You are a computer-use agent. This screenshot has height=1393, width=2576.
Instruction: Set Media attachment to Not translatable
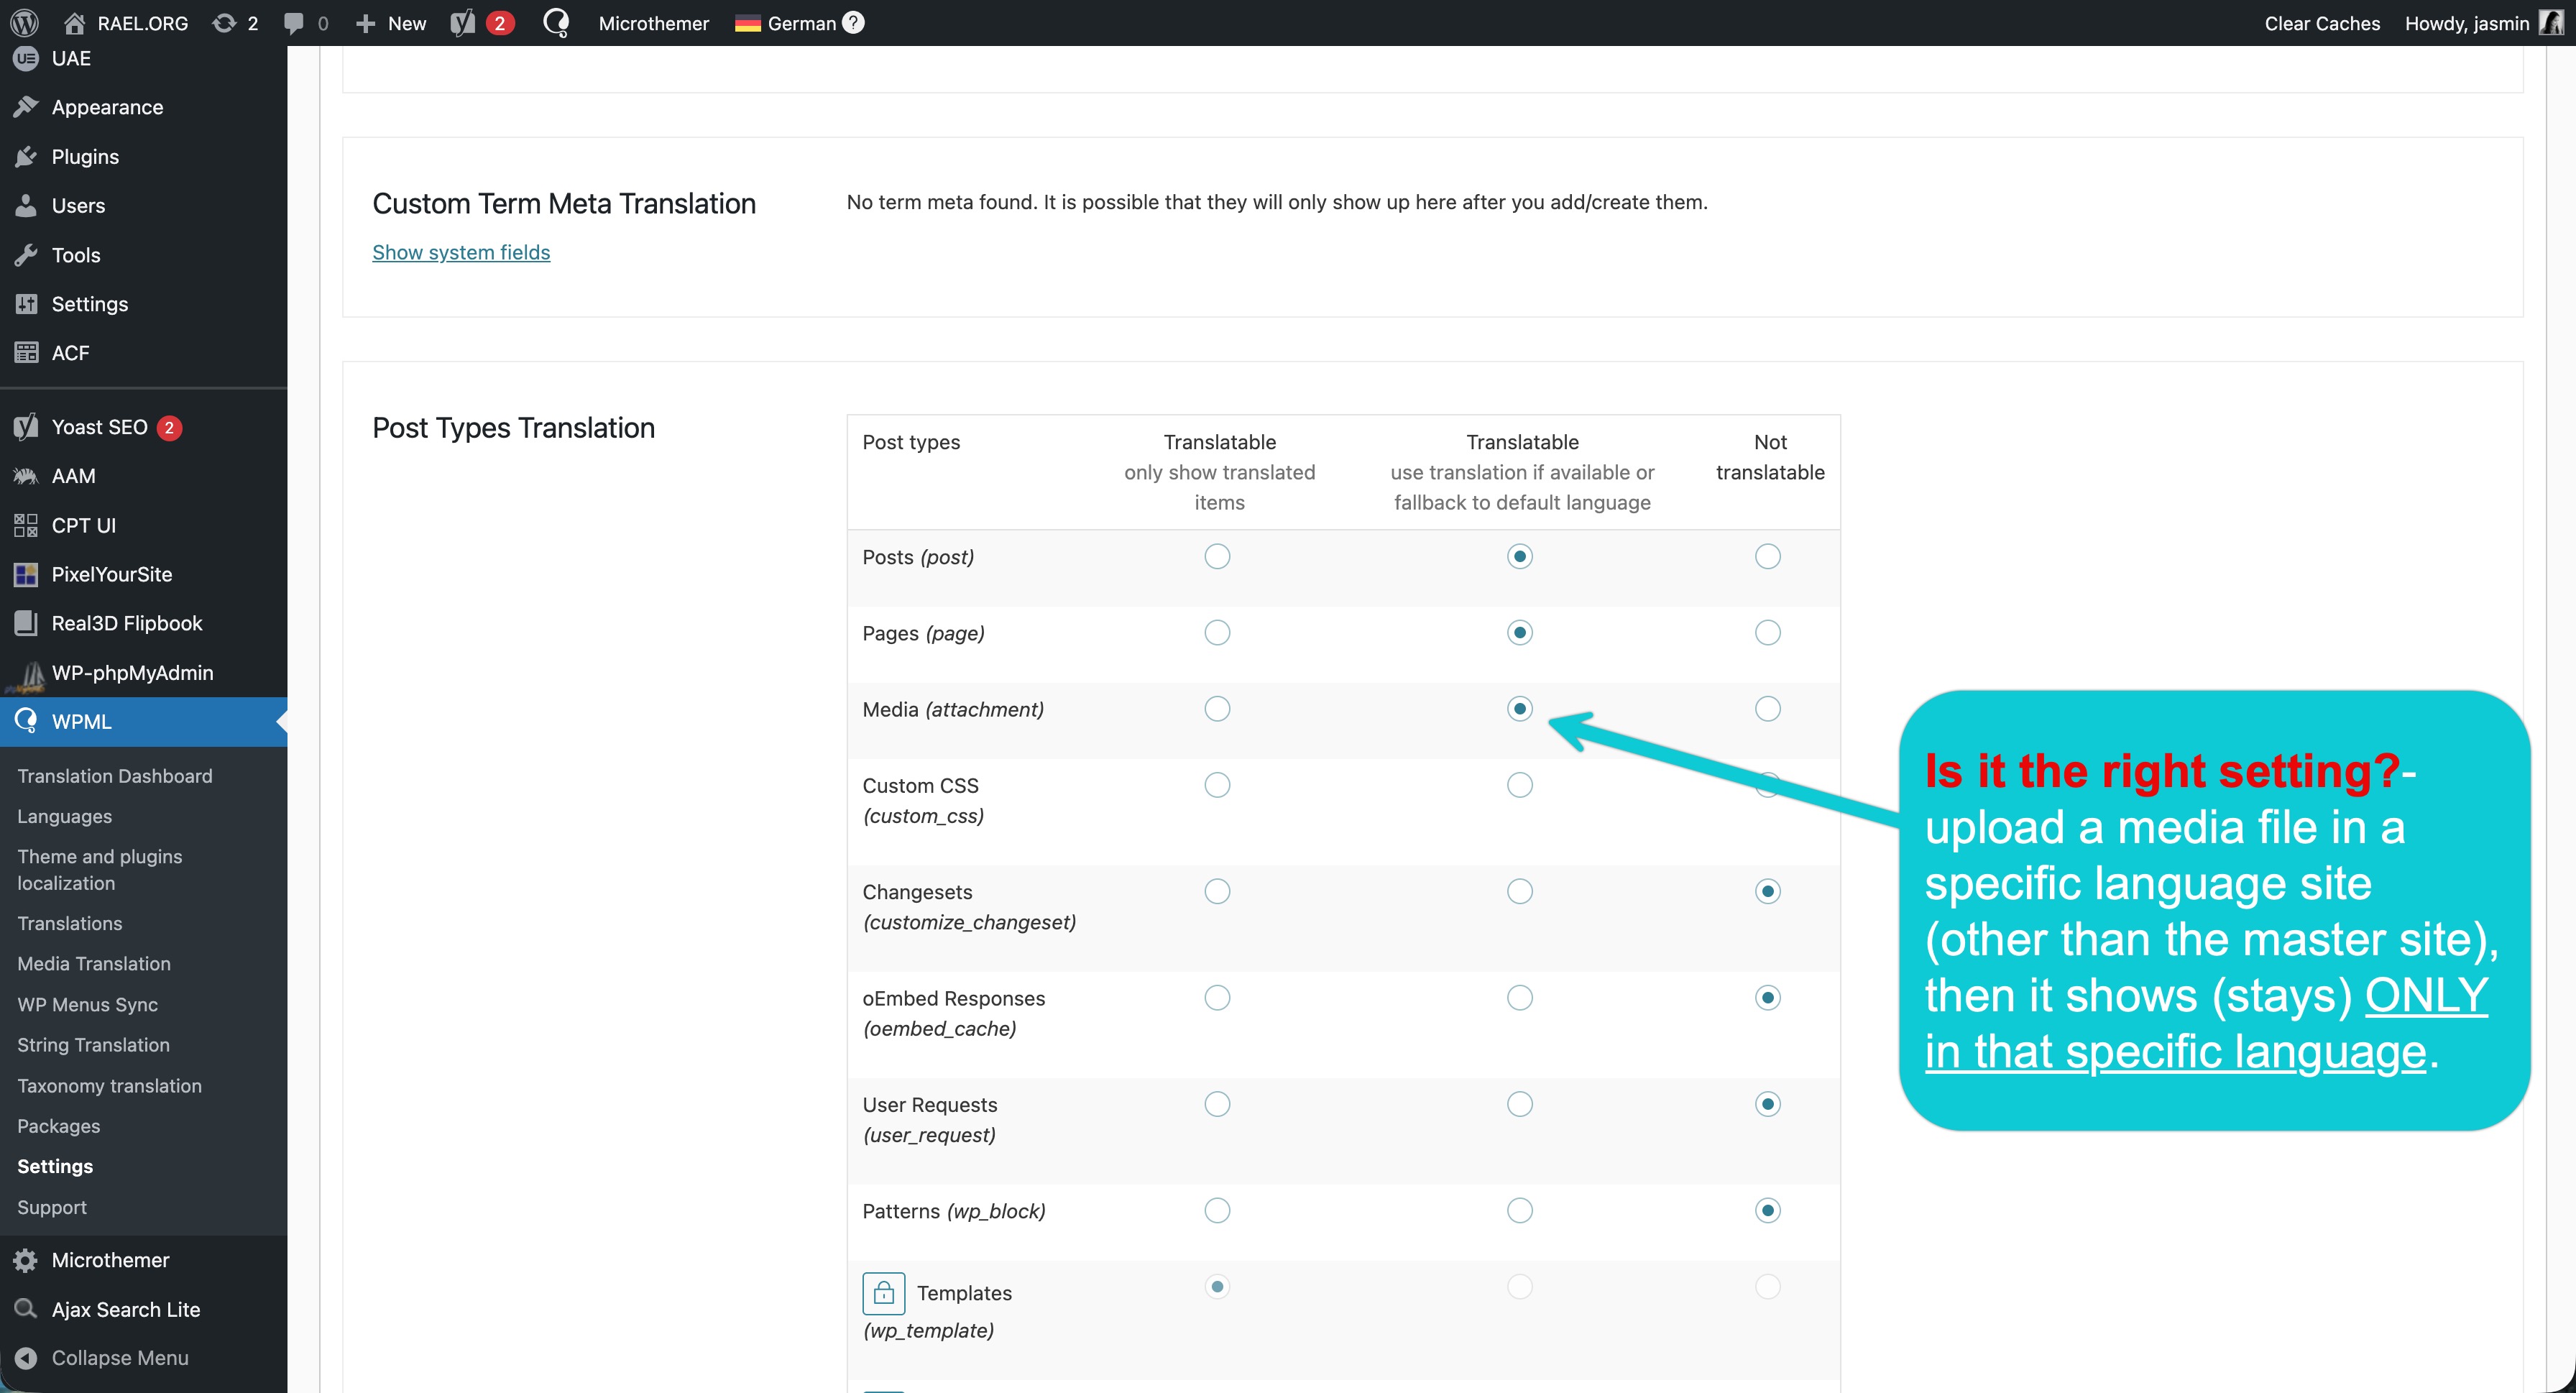tap(1767, 709)
